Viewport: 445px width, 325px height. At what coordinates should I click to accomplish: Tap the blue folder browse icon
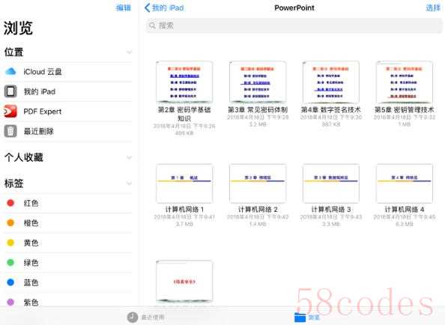pyautogui.click(x=300, y=318)
